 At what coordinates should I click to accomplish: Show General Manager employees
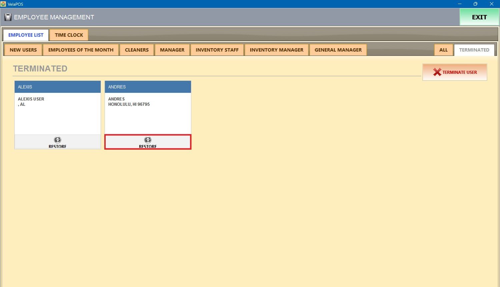(x=338, y=50)
